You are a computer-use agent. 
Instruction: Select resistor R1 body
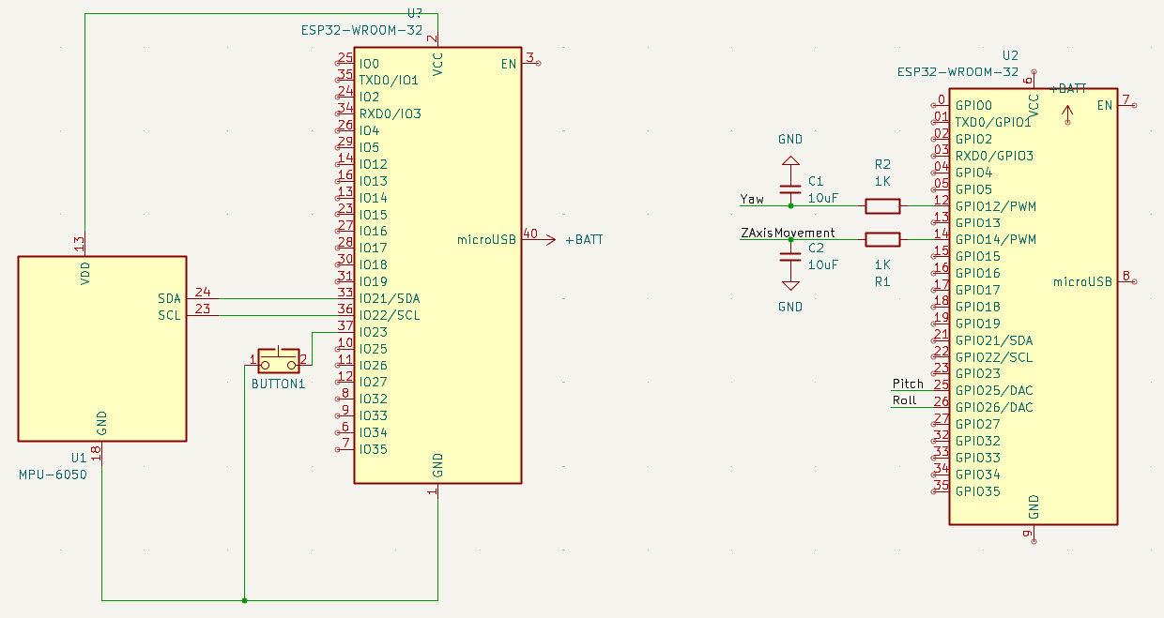click(882, 239)
